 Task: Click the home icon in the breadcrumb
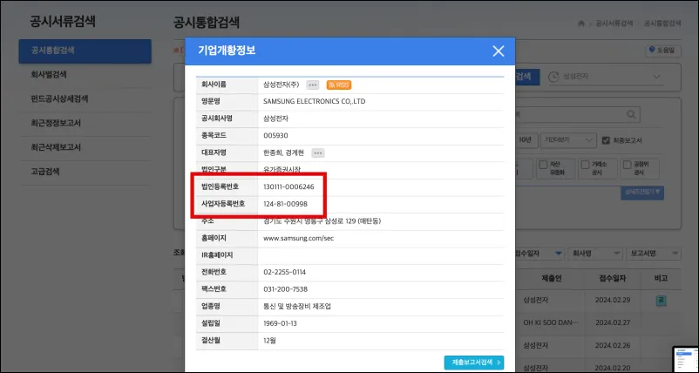[x=581, y=24]
